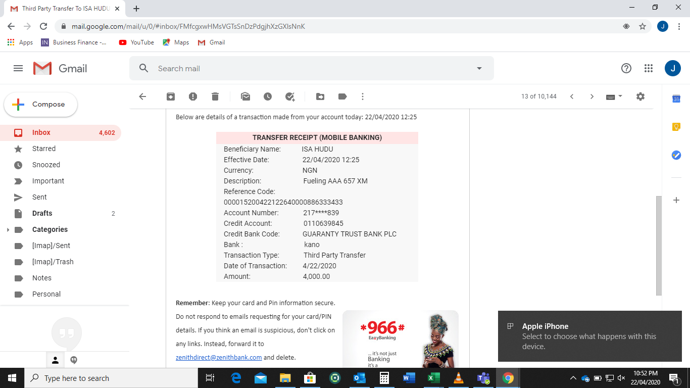Viewport: 690px width, 388px height.
Task: Open the Maps bookmark
Action: tap(176, 42)
